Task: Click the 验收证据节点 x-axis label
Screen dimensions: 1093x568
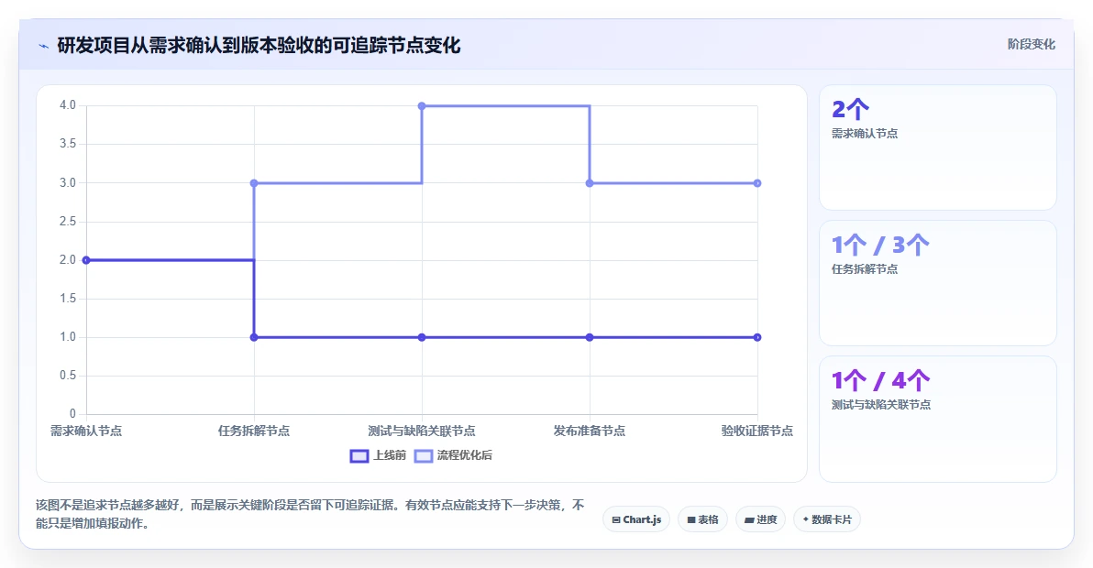Action: [x=757, y=431]
